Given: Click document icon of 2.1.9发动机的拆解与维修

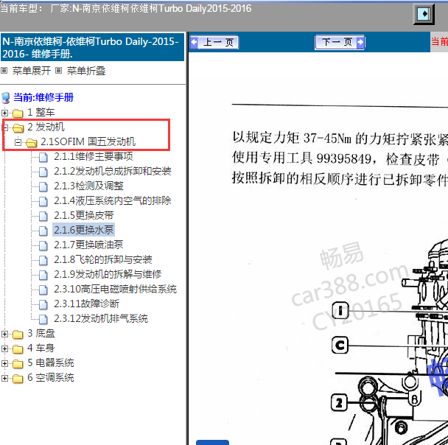Looking at the screenshot, I should (x=43, y=275).
